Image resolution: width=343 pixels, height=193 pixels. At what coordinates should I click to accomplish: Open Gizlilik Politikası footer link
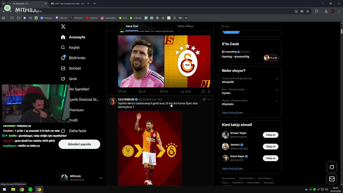tap(246, 178)
